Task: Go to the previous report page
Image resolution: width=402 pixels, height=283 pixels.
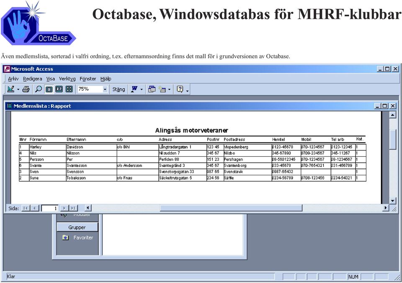Action: coord(34,208)
